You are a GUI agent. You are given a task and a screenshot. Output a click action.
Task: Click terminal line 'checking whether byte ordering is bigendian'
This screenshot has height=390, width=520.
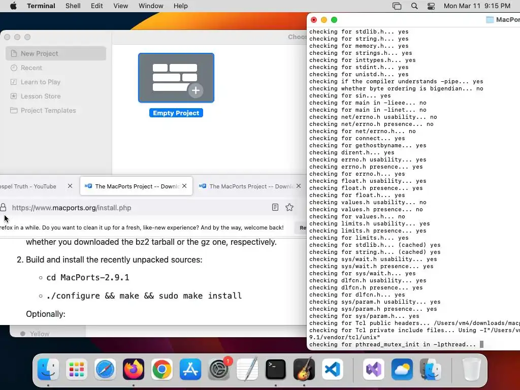[396, 88]
